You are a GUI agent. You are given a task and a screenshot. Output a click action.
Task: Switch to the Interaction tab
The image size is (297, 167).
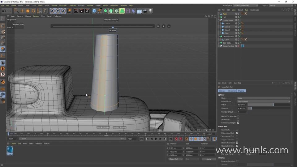232,91
